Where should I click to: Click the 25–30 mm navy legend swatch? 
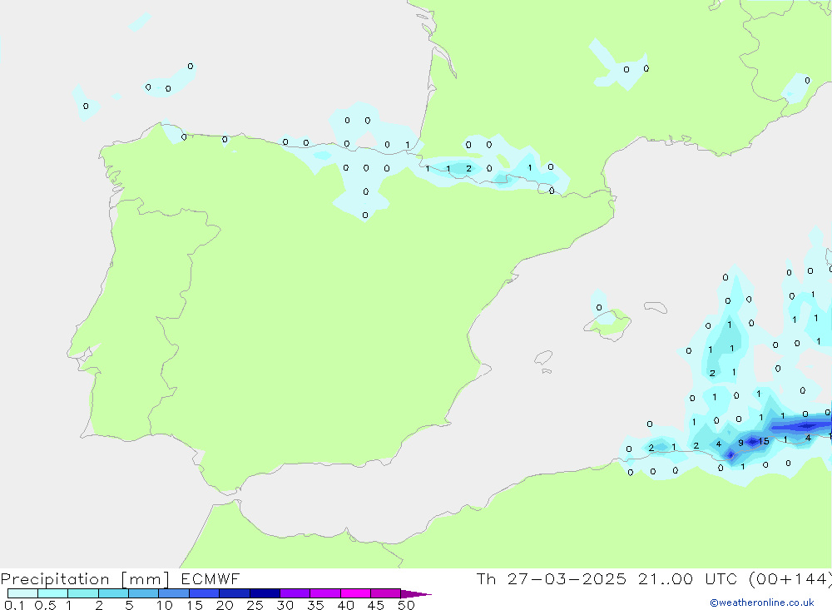tap(265, 593)
